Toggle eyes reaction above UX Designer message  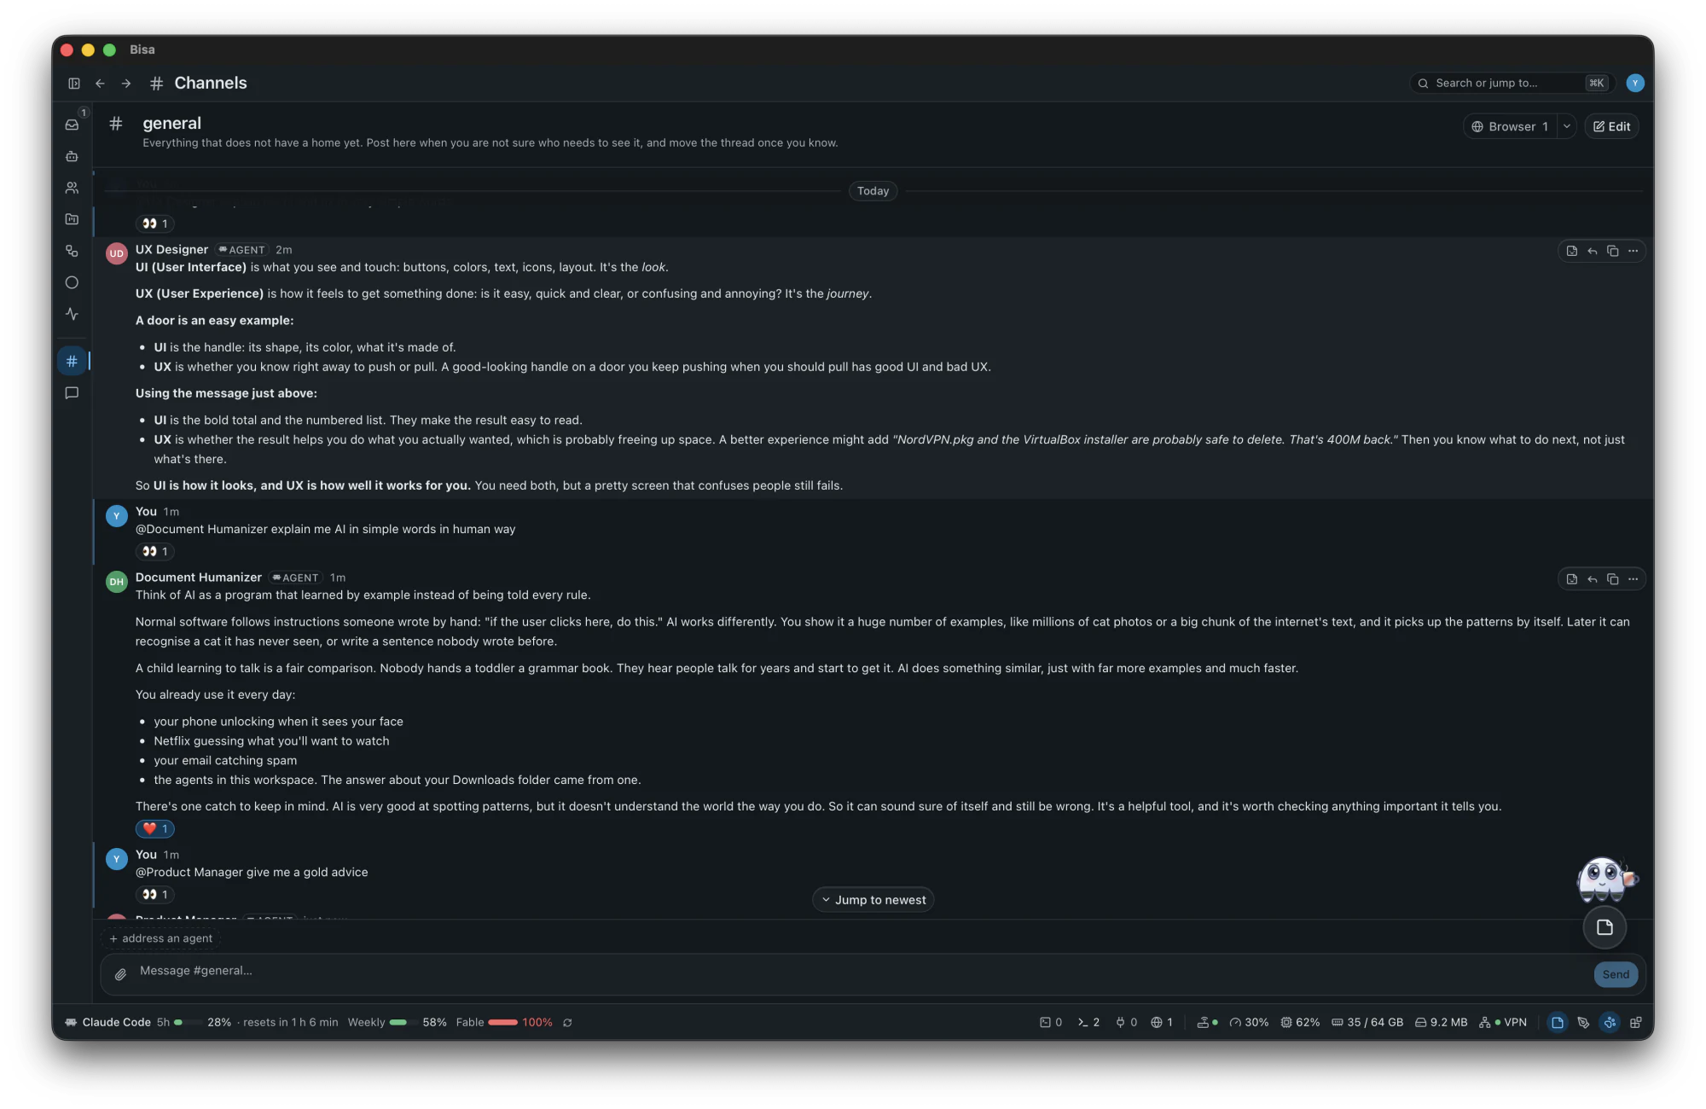pos(155,224)
